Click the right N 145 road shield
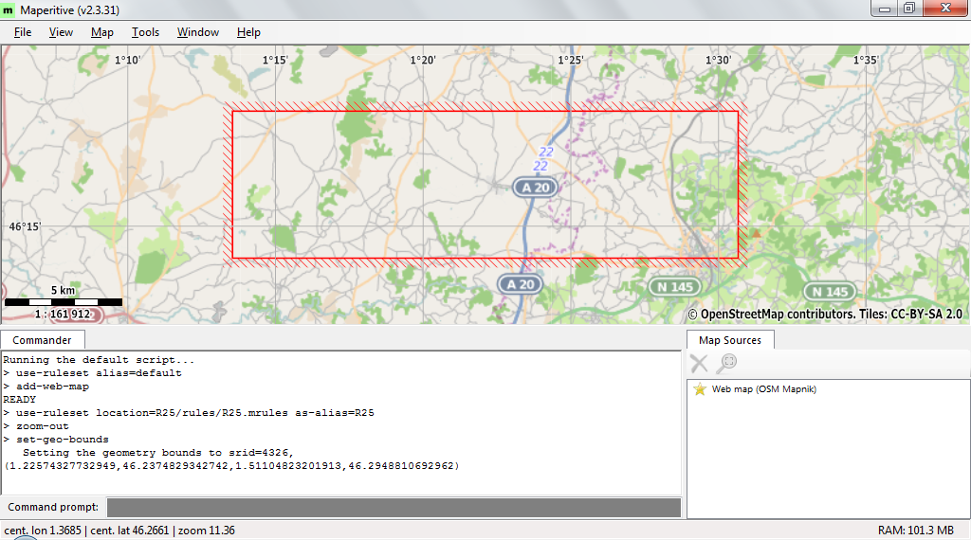971x540 pixels. [x=830, y=292]
